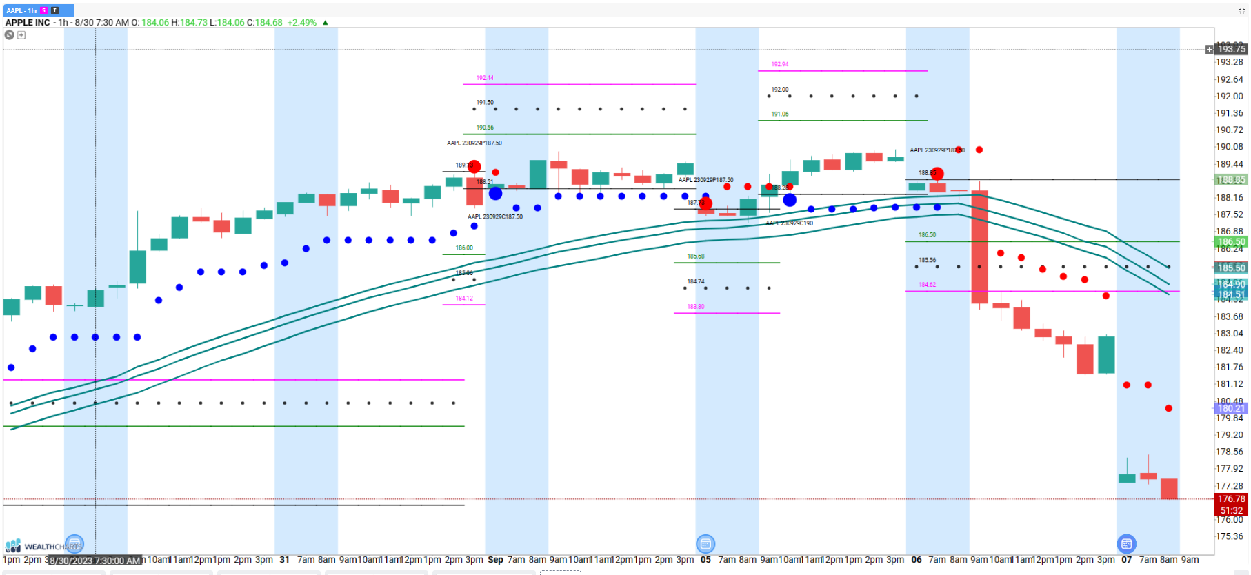Click the green 186.50 axis label
Screen dimensions: 1251x575
click(x=1231, y=241)
